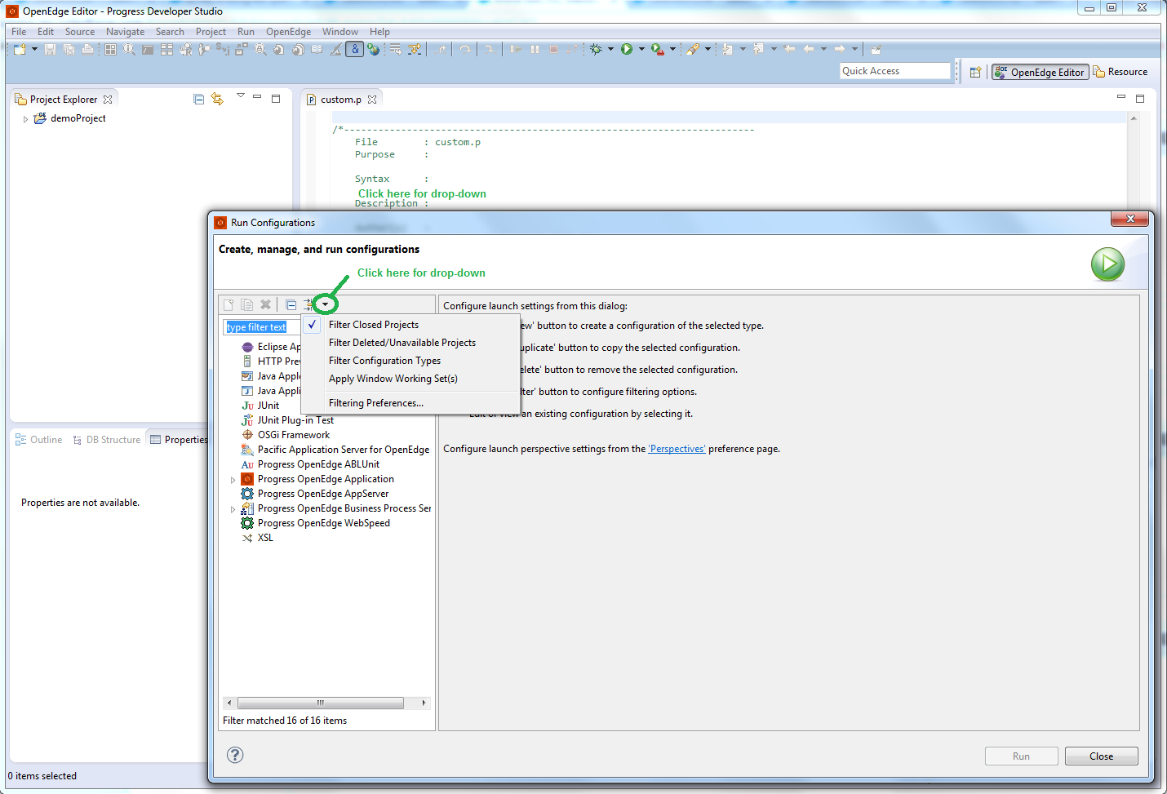Expand Progress OpenEdge Application node
Image resolution: width=1167 pixels, height=794 pixels.
click(x=233, y=480)
